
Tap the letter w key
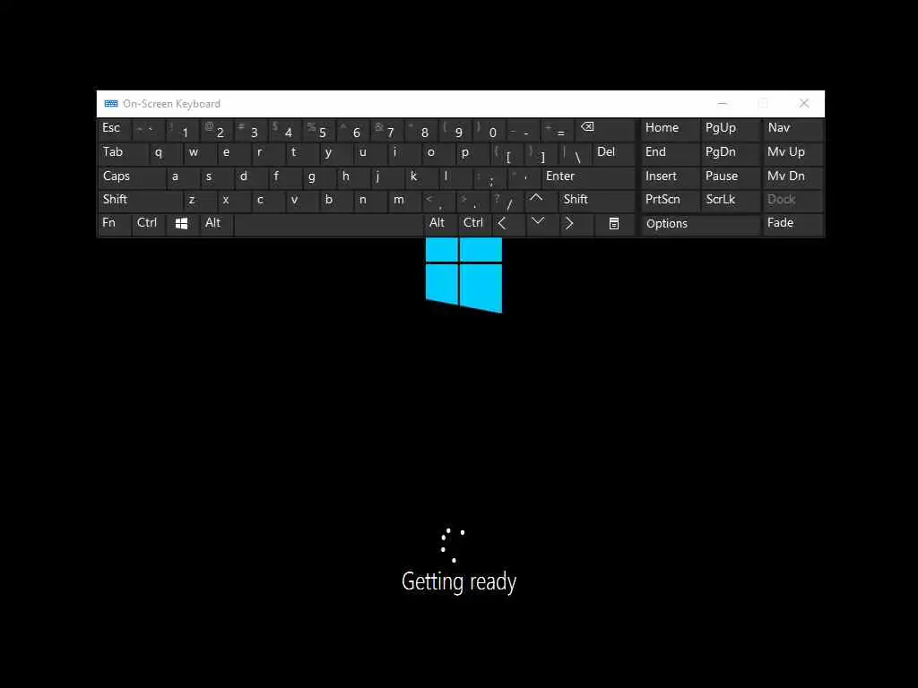tap(200, 153)
